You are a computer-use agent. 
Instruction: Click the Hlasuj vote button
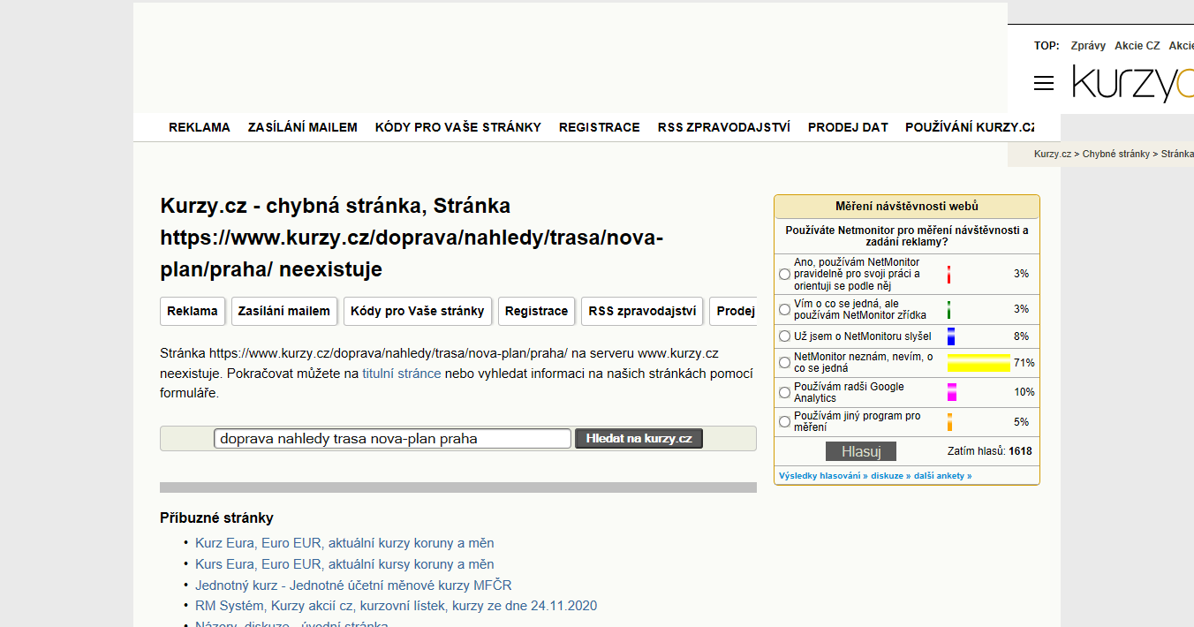[x=861, y=451]
